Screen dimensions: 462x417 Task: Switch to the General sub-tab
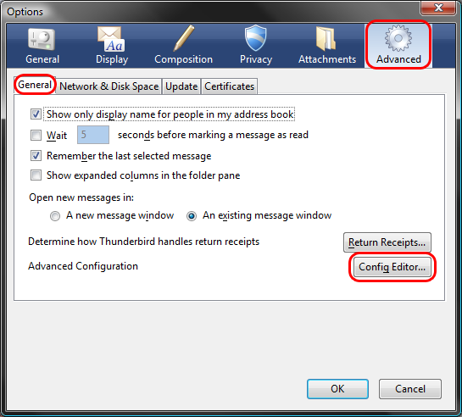tap(35, 85)
